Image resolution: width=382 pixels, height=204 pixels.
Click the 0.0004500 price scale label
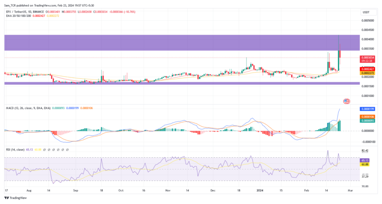(x=367, y=30)
